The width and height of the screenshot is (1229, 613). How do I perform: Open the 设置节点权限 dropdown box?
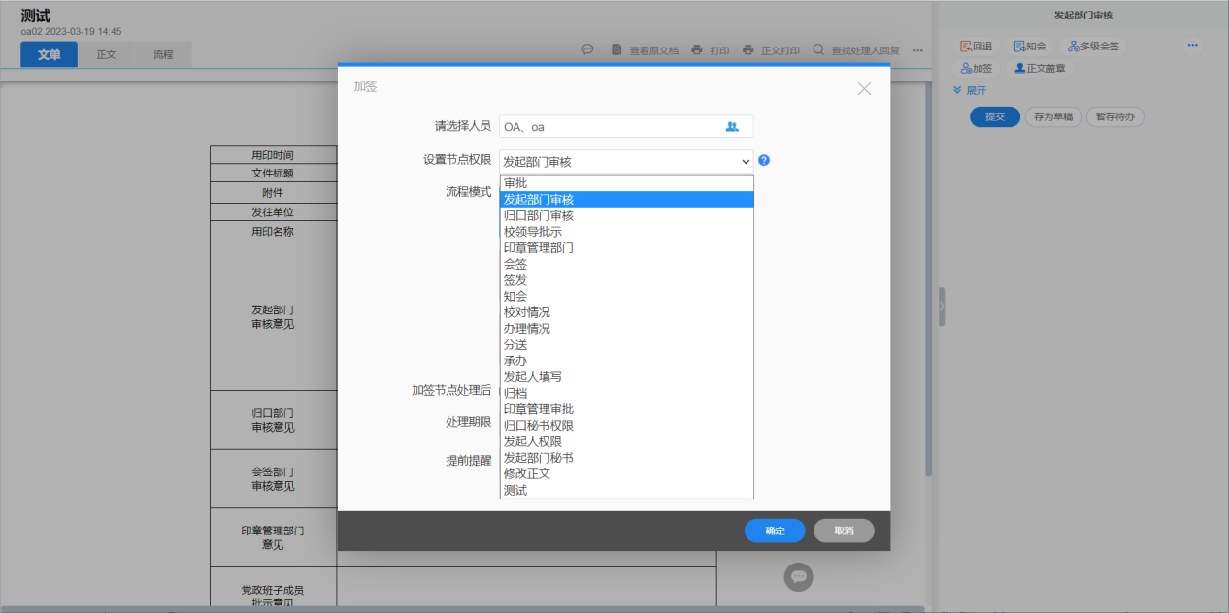click(x=626, y=162)
